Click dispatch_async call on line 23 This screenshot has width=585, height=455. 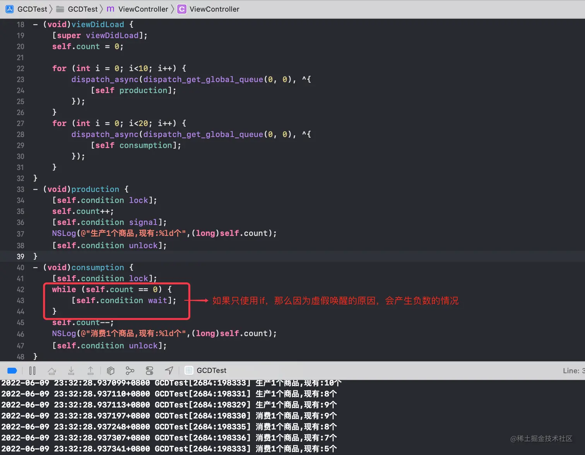point(105,79)
